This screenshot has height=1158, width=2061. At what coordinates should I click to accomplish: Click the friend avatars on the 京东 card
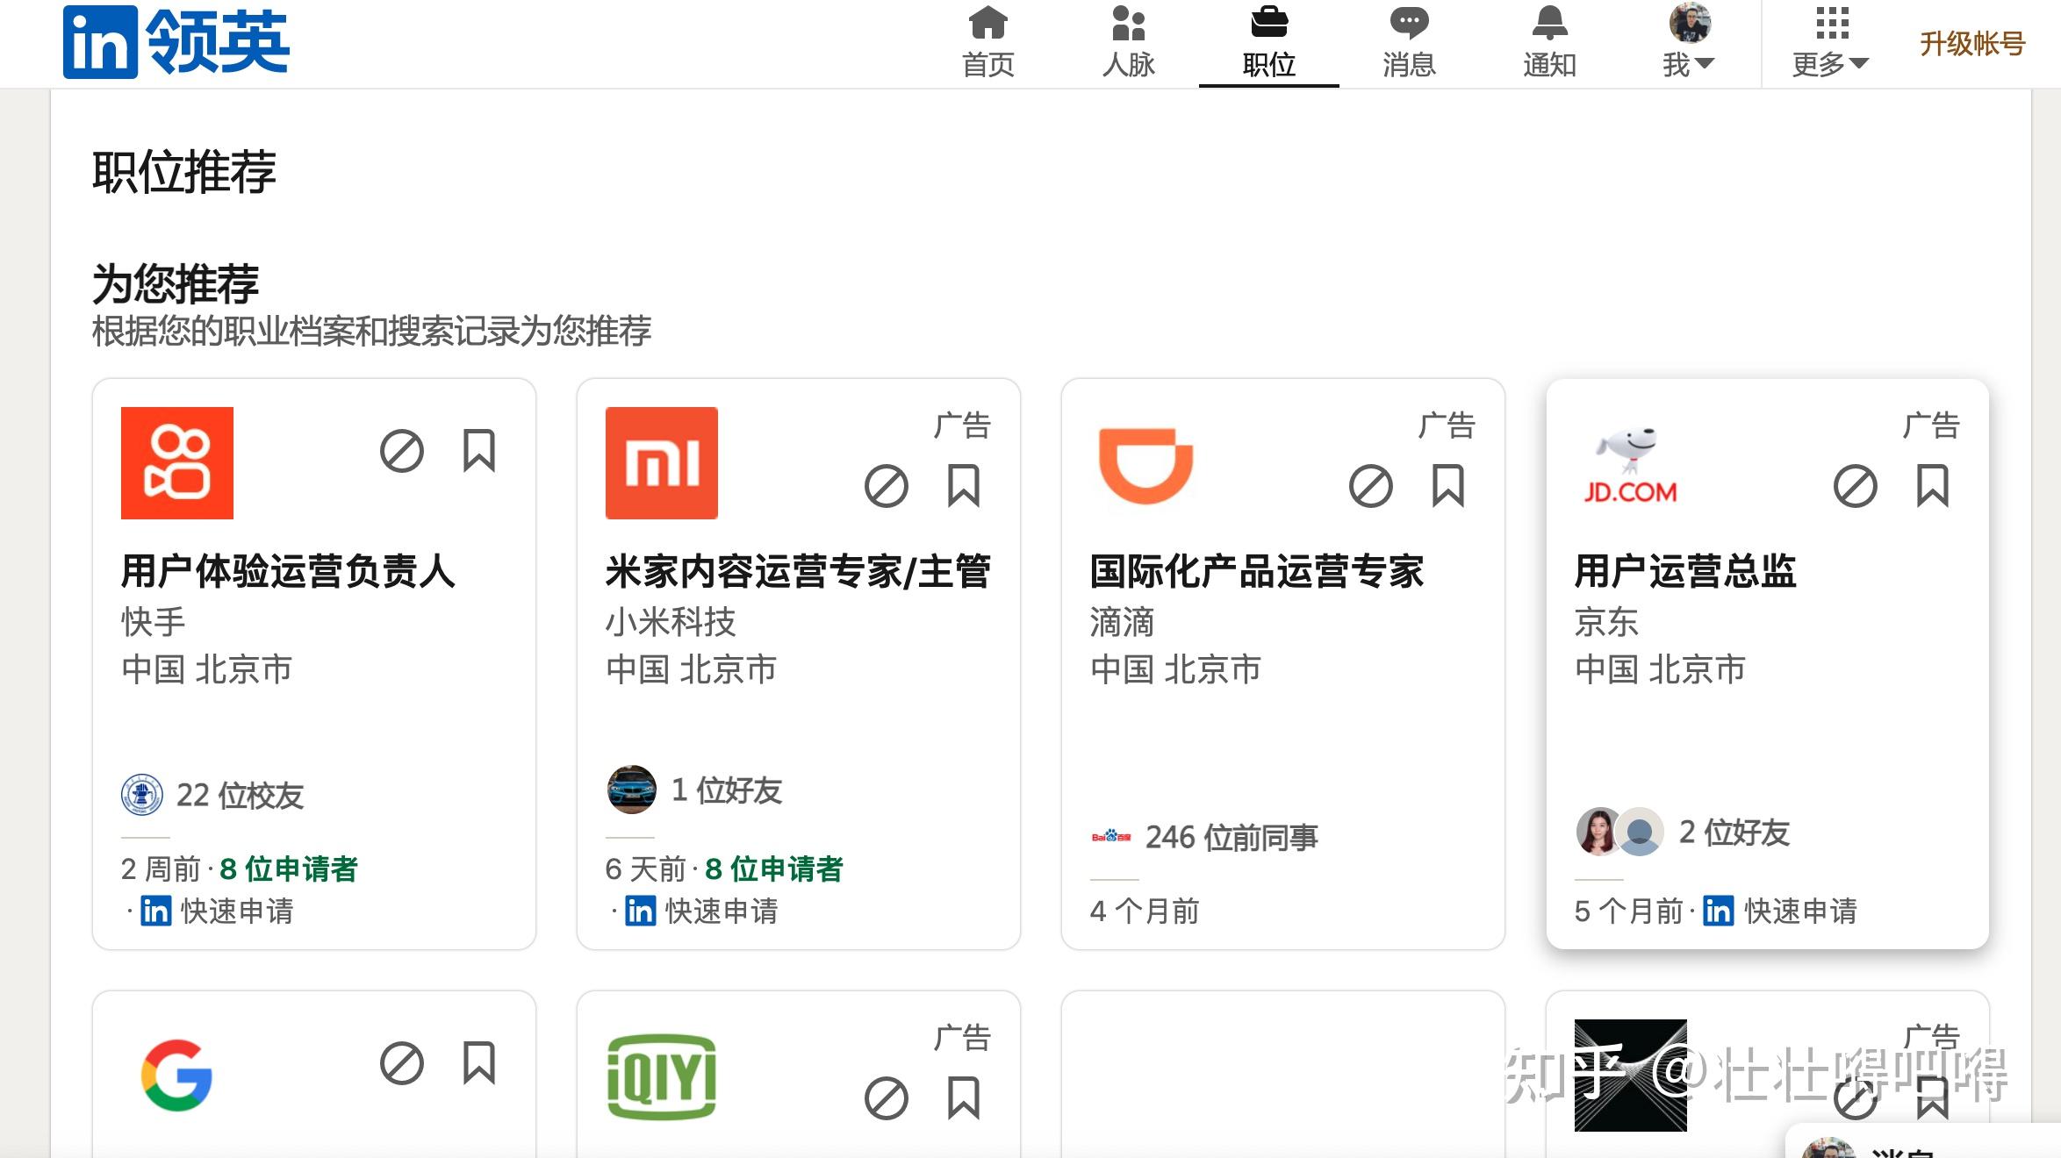coord(1620,832)
